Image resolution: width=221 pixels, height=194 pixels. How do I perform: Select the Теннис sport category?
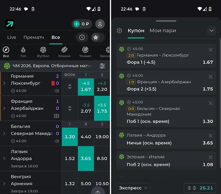click(x=85, y=52)
